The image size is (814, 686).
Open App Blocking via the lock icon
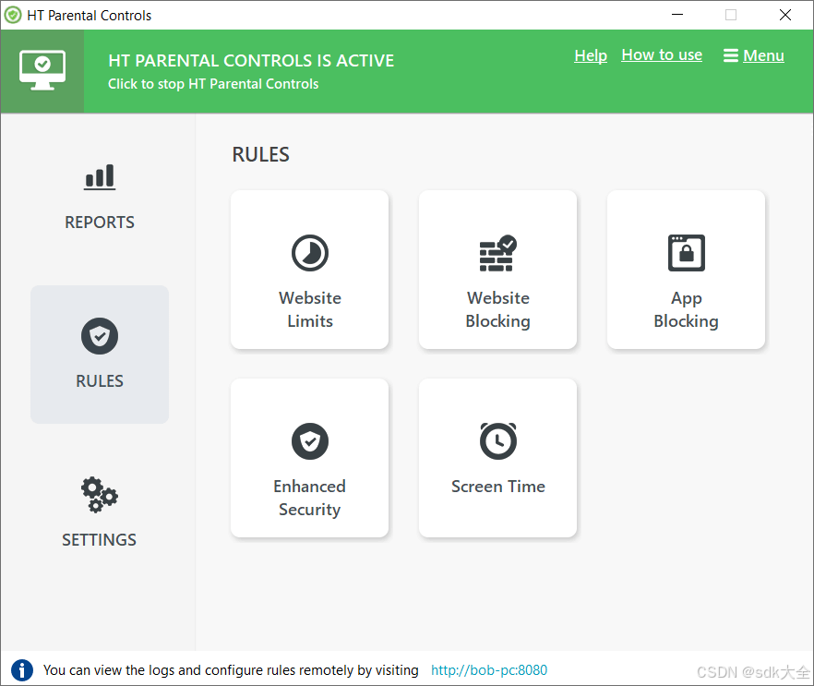tap(686, 253)
